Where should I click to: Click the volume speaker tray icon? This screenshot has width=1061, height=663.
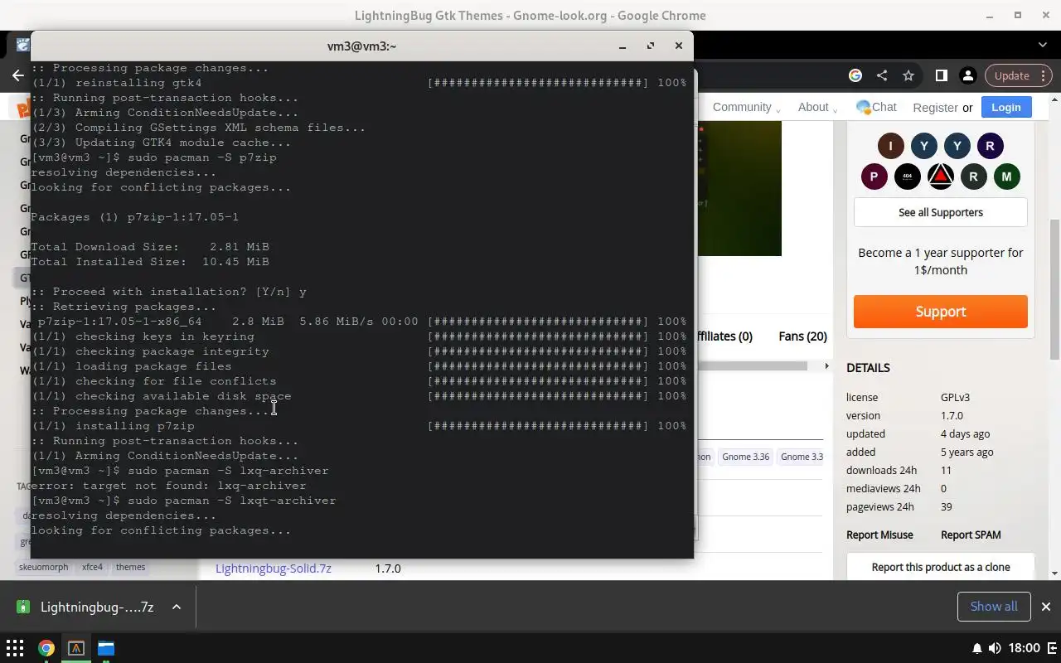pyautogui.click(x=995, y=648)
